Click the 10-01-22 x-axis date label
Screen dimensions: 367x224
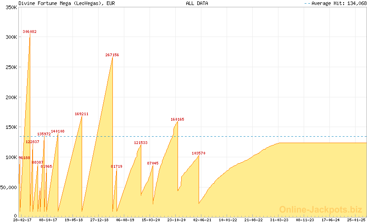[228, 220]
